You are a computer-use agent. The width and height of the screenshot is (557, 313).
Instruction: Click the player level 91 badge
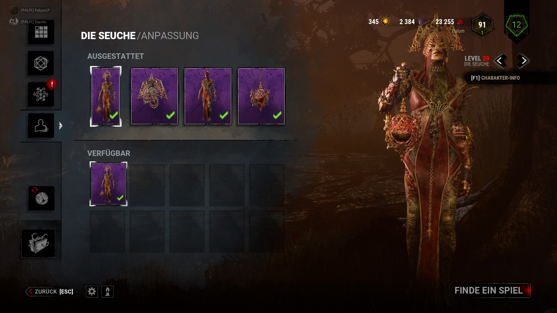coord(482,25)
